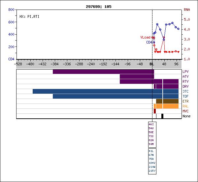Click the purple LPV treatment bar
The height and width of the screenshot is (182, 198).
pyautogui.click(x=103, y=72)
